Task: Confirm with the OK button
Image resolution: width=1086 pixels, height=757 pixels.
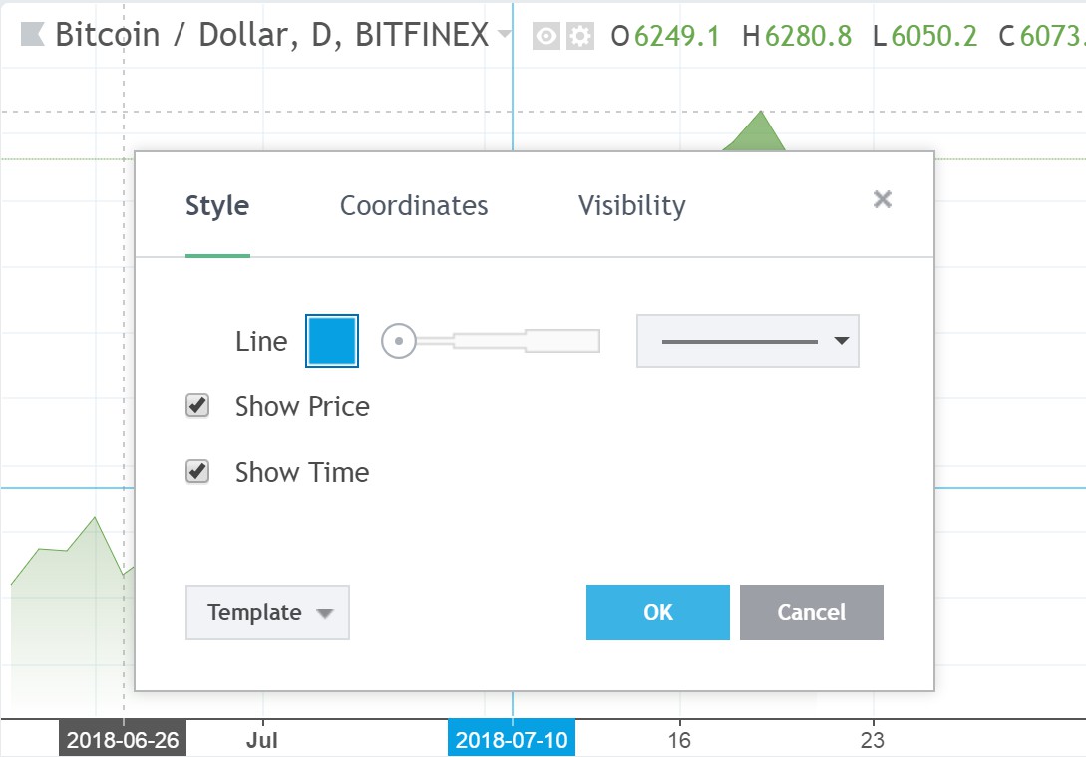Action: (x=658, y=613)
